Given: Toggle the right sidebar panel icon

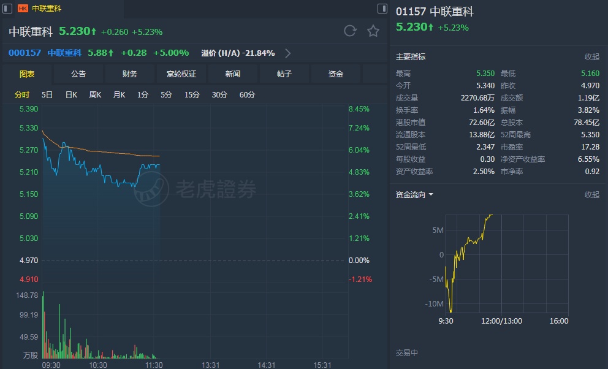Looking at the screenshot, I should click(382, 9).
